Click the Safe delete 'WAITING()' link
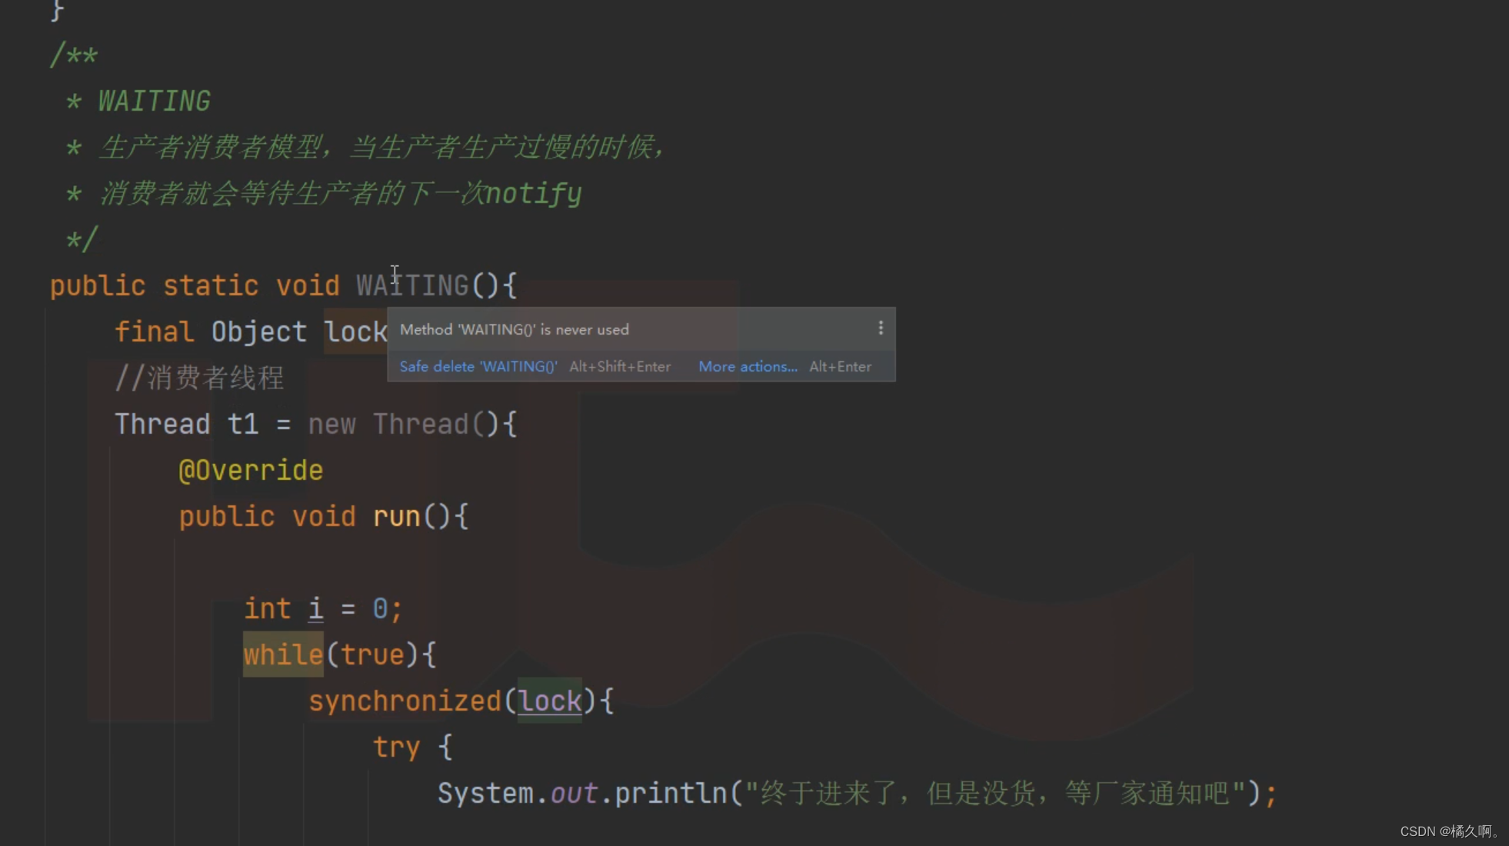 click(x=478, y=367)
